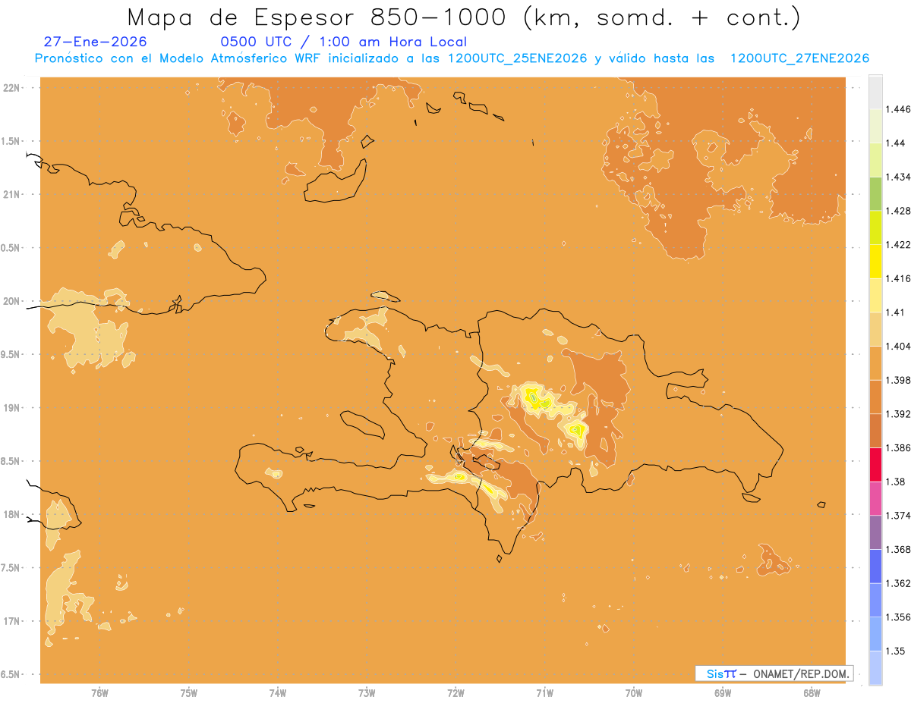Viewport: 911px width, 703px height.
Task: Pick the light tan legend swatch between 1.404 and 1.41
Action: tap(875, 328)
